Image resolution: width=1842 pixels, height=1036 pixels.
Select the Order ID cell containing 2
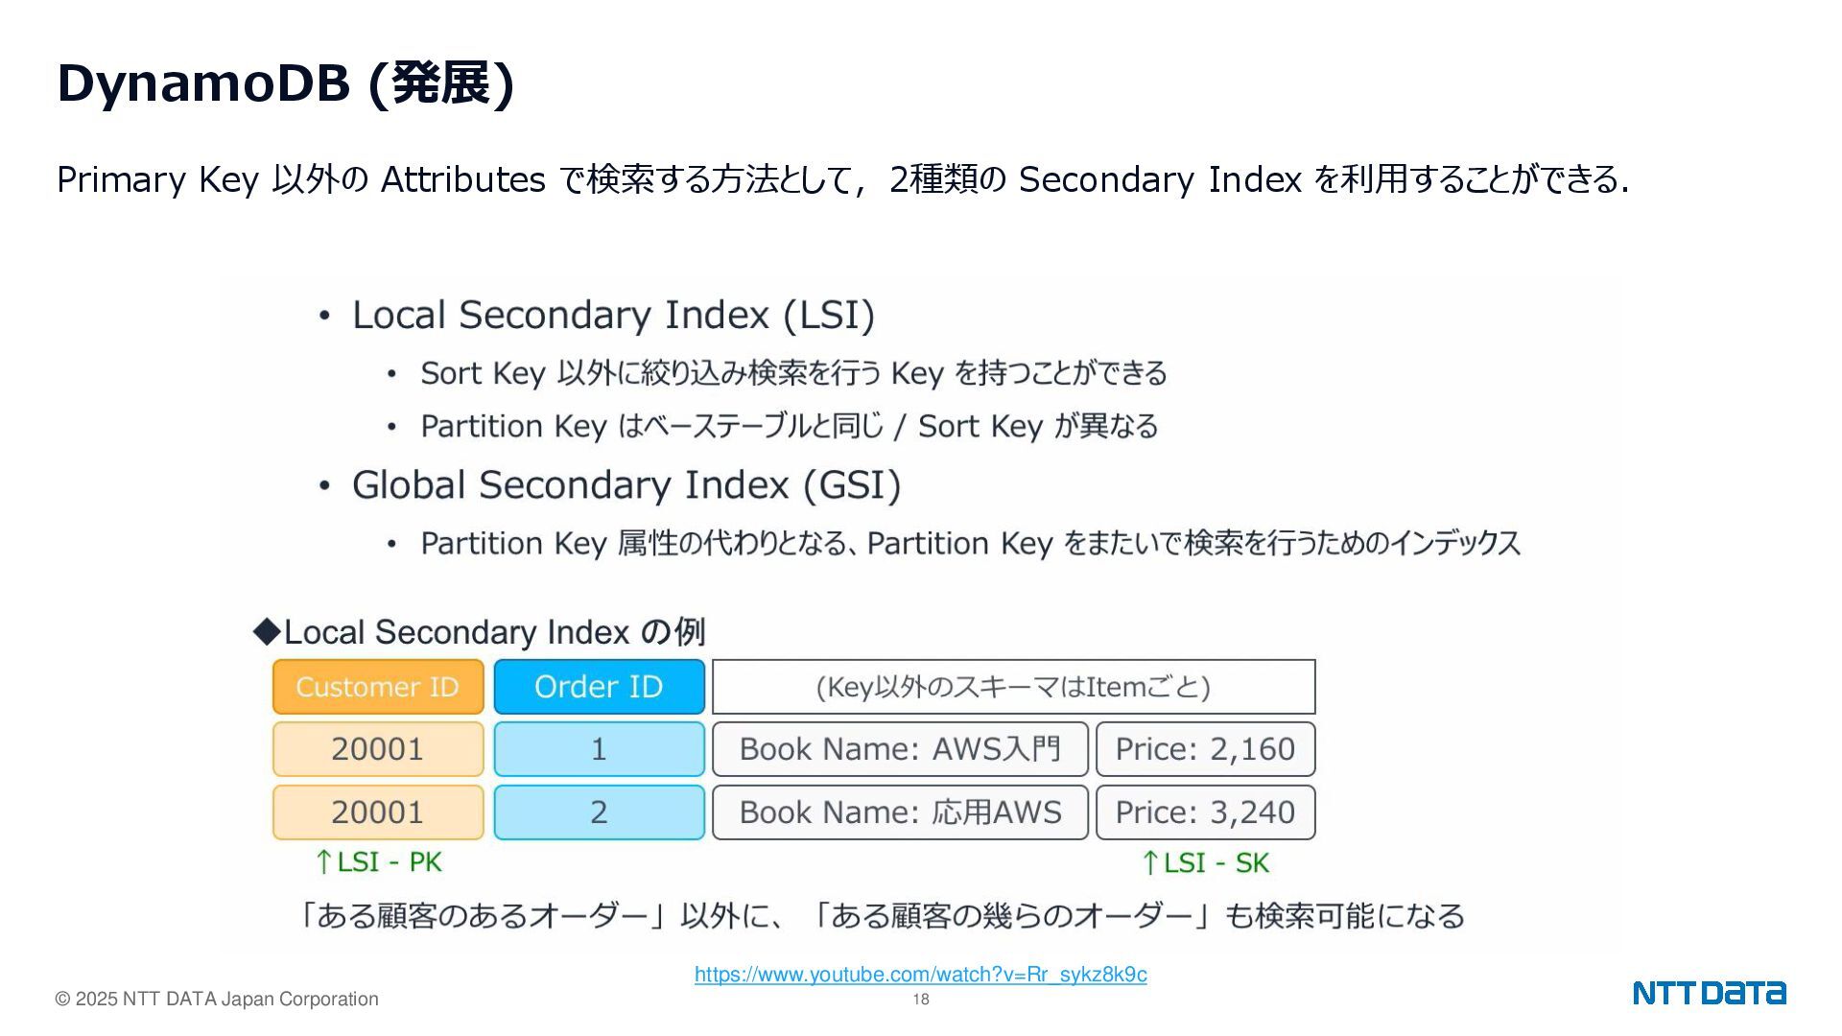(599, 812)
